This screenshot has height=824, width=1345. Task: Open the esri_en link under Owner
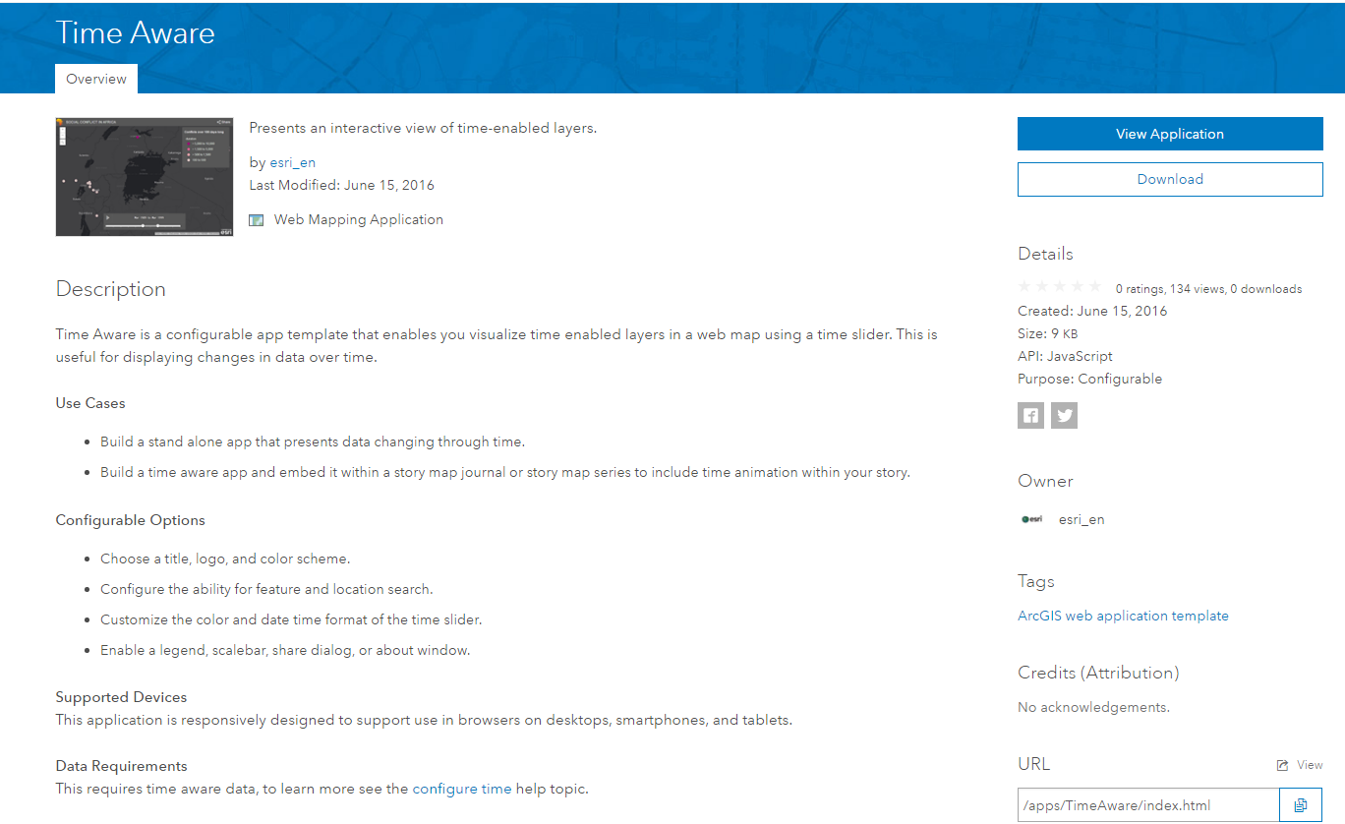(x=1082, y=519)
